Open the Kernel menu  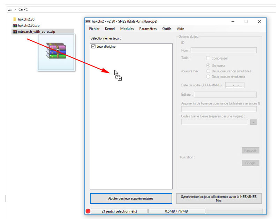click(x=110, y=29)
